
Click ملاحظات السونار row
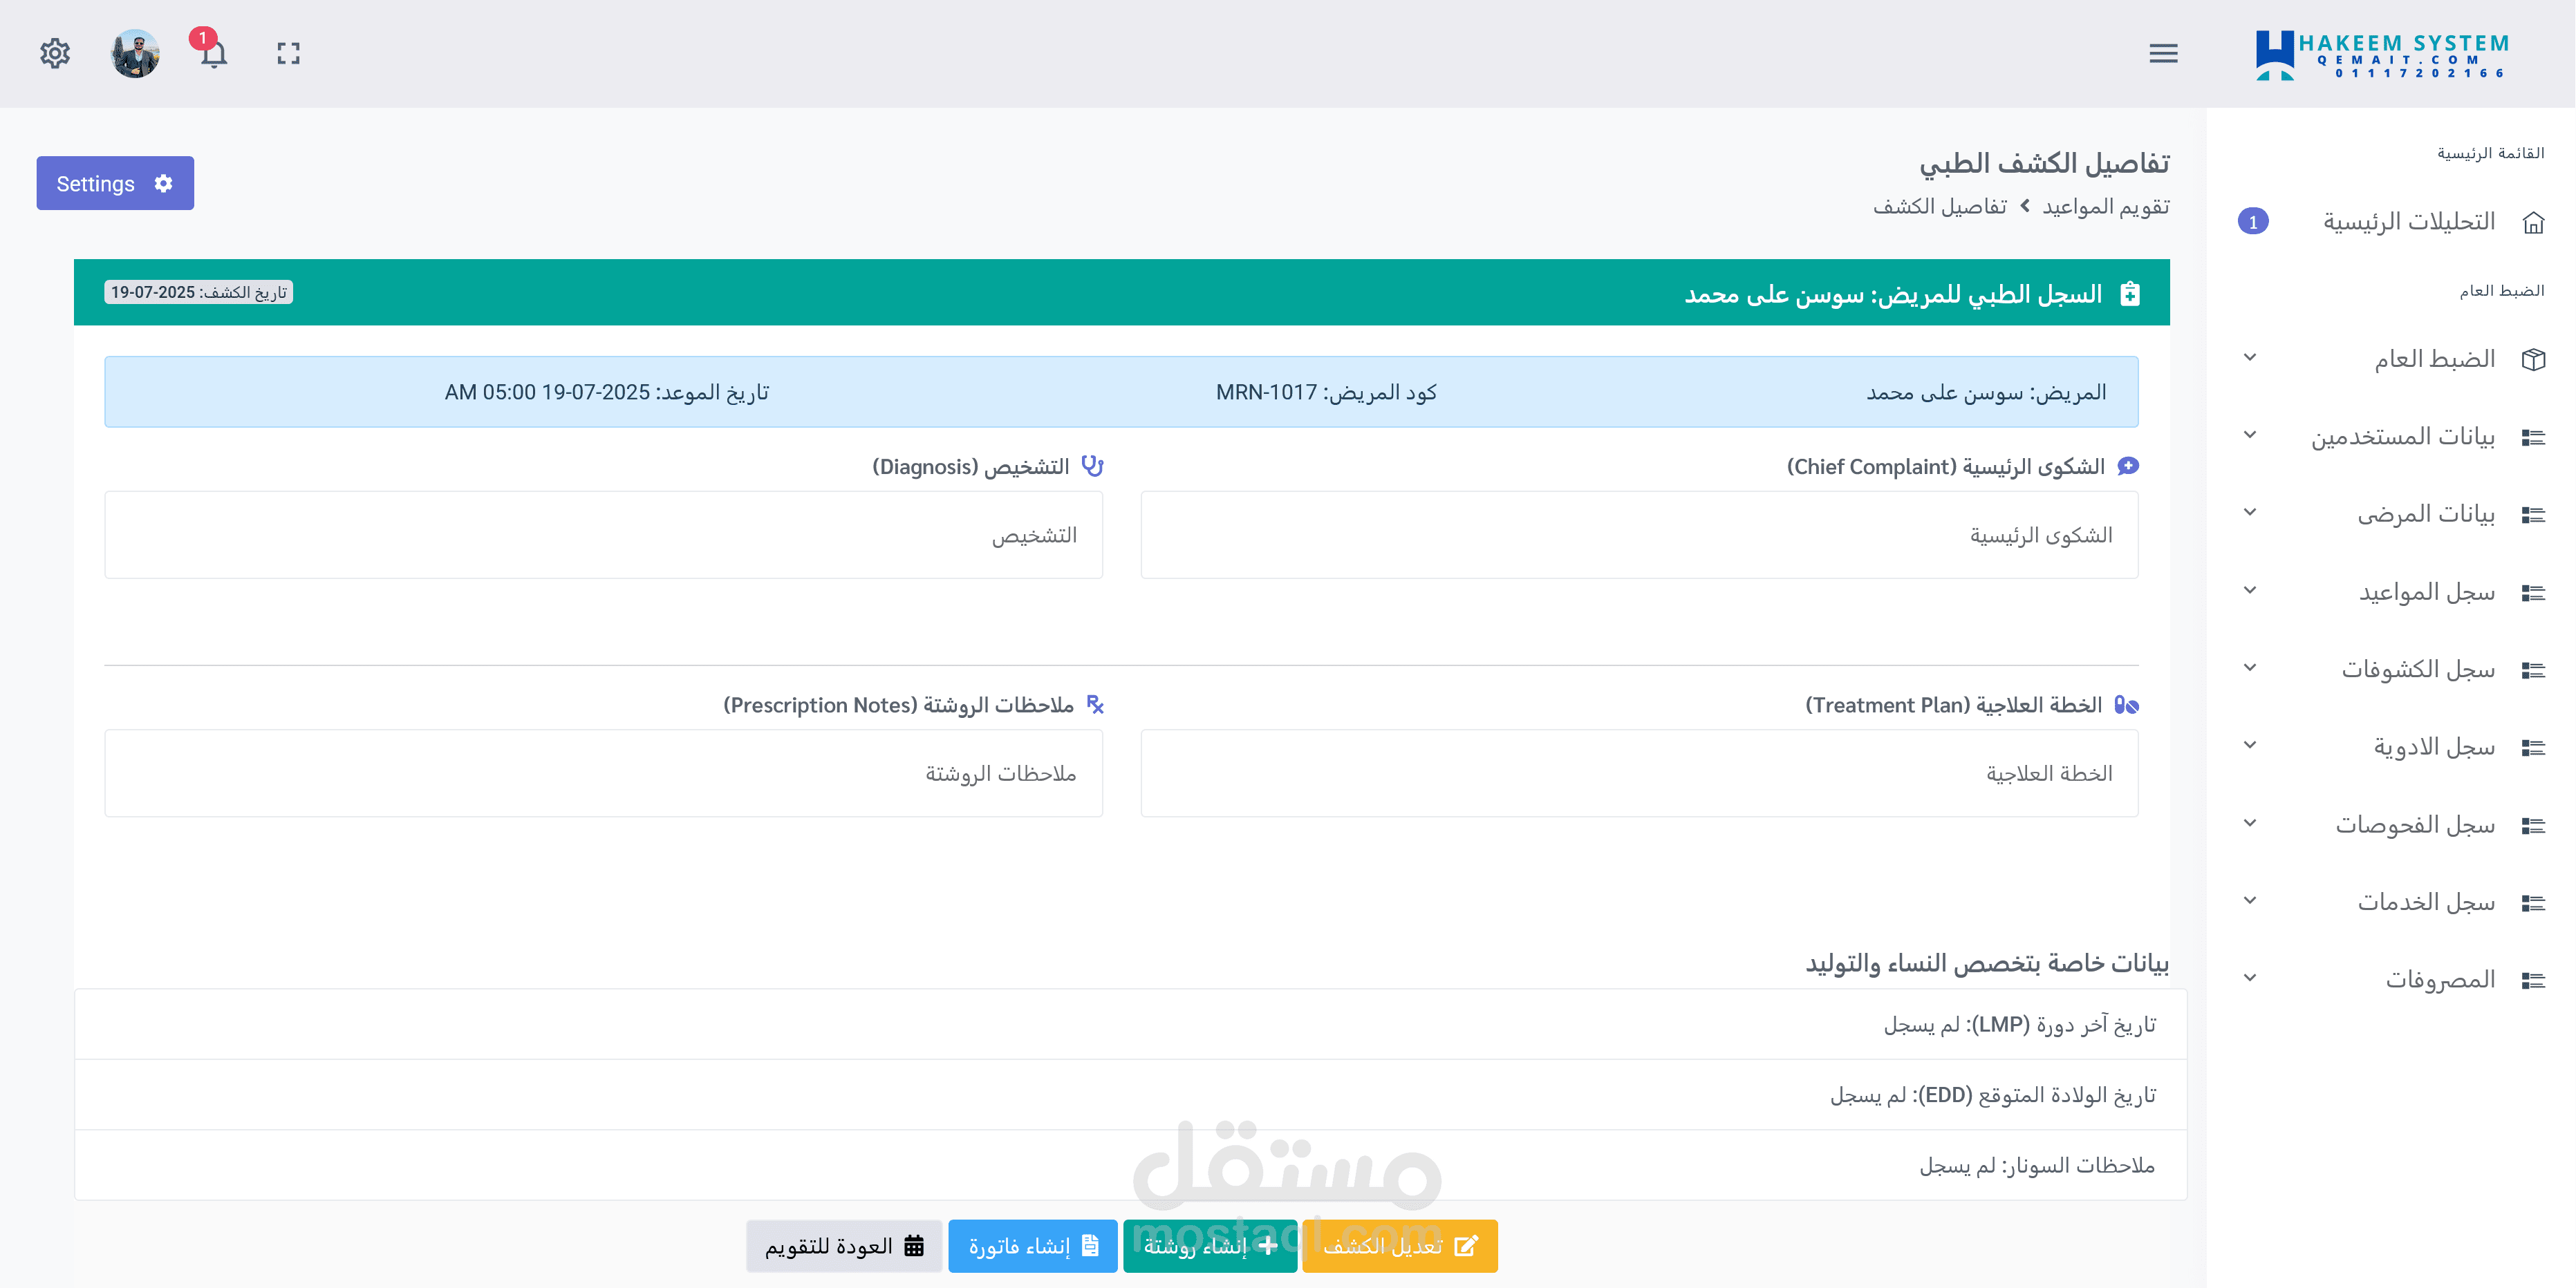click(1130, 1165)
